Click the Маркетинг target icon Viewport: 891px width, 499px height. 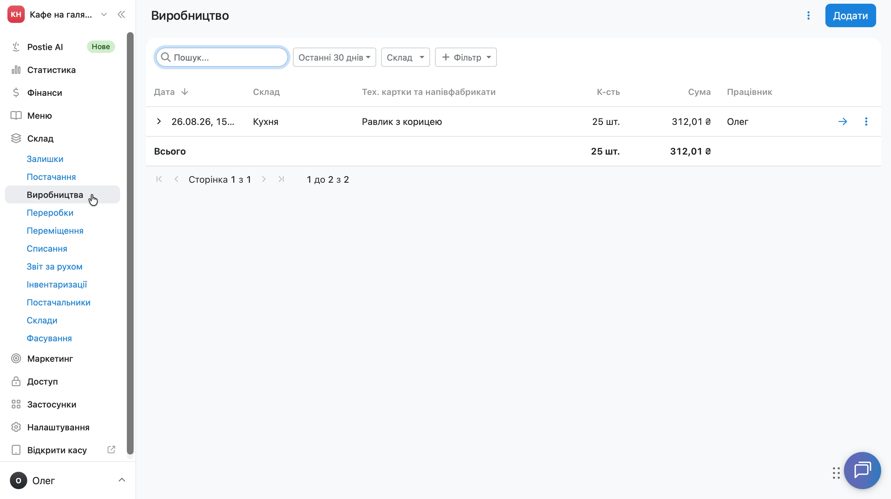tap(16, 359)
